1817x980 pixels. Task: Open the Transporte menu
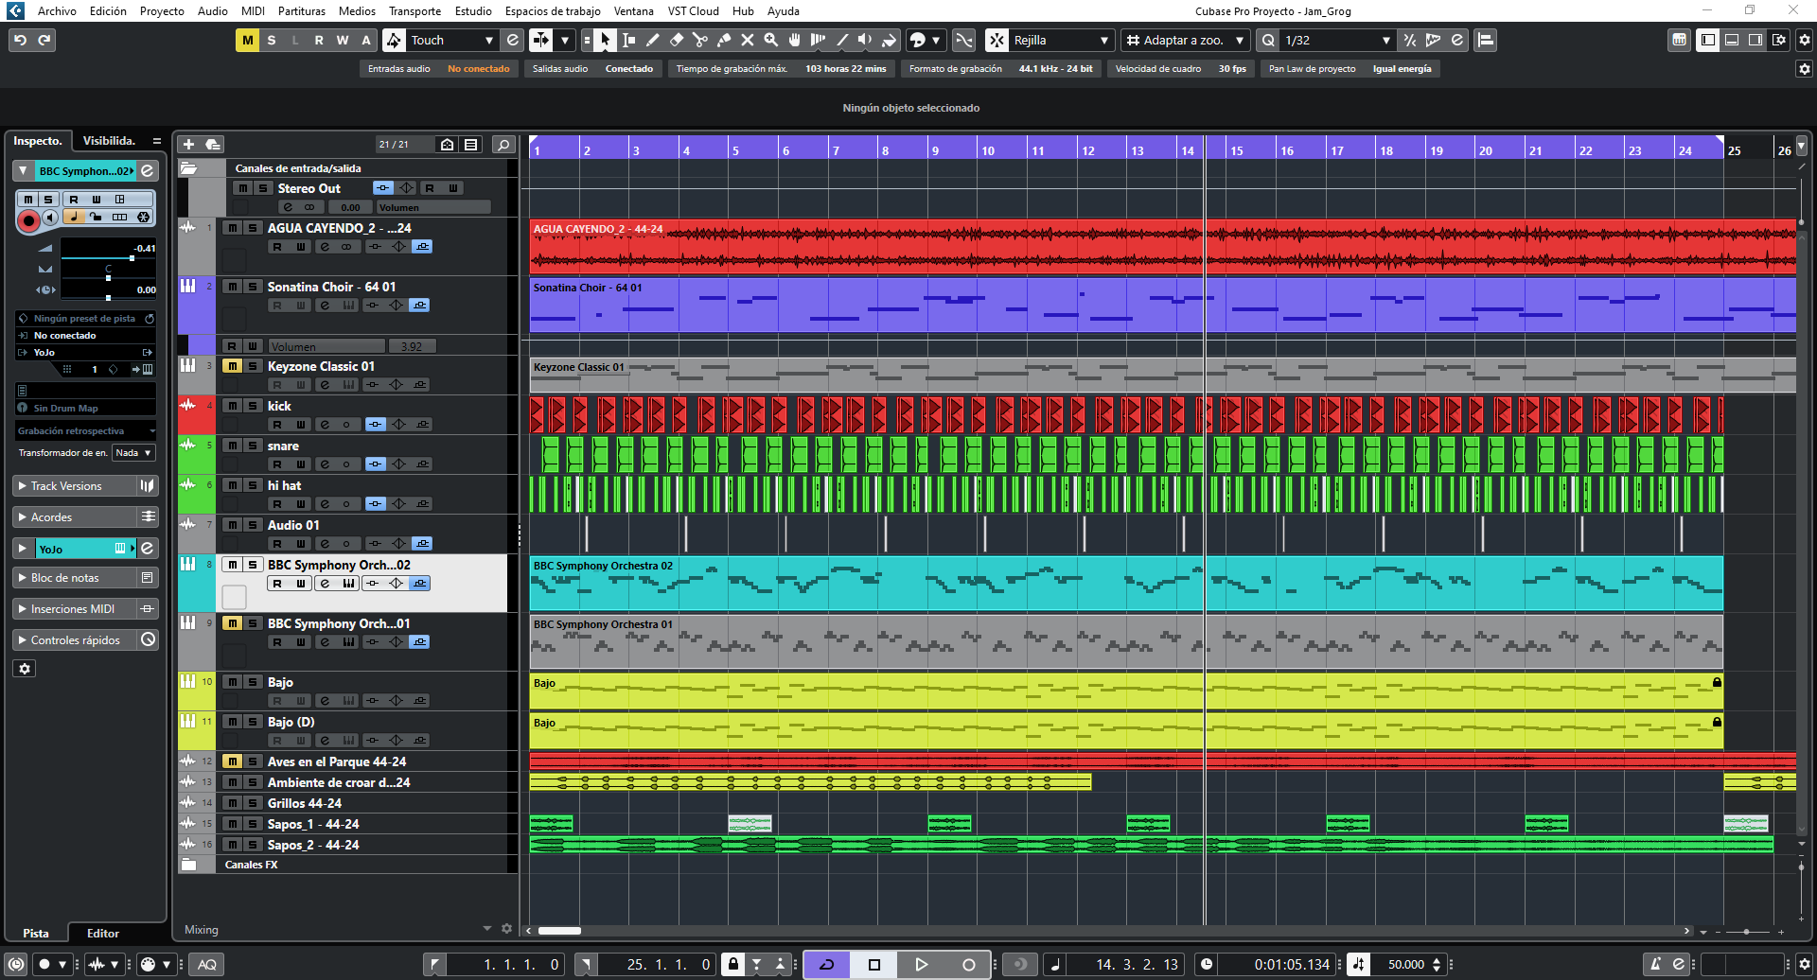pos(415,11)
